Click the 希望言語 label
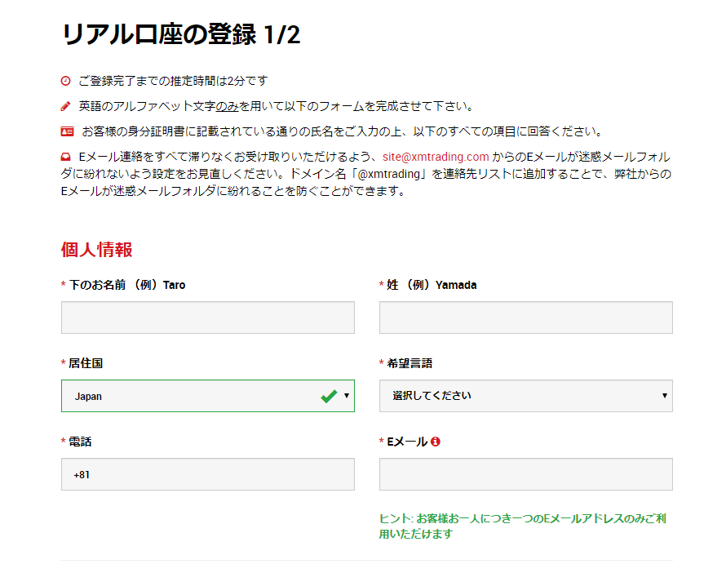Viewport: 704px width, 564px height. [410, 363]
